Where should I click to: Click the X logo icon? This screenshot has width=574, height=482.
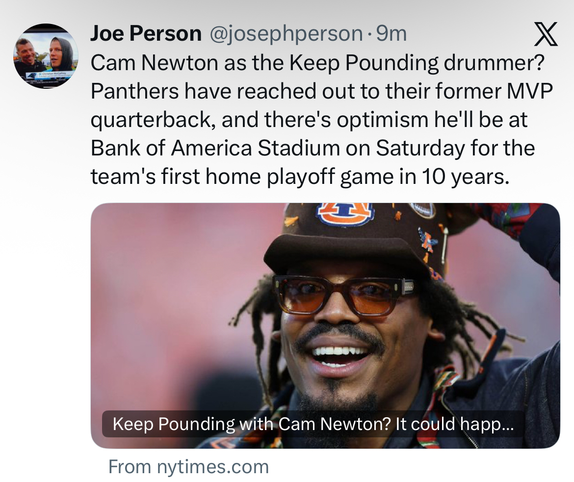(x=545, y=34)
